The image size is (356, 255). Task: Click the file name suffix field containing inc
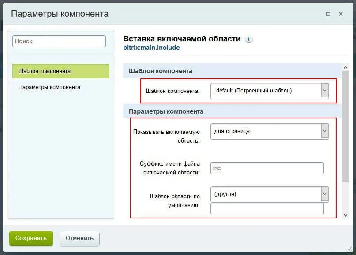[x=267, y=168]
